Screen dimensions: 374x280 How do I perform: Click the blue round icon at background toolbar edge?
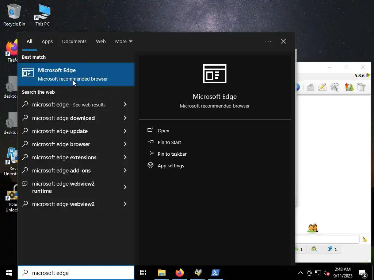pos(298,87)
